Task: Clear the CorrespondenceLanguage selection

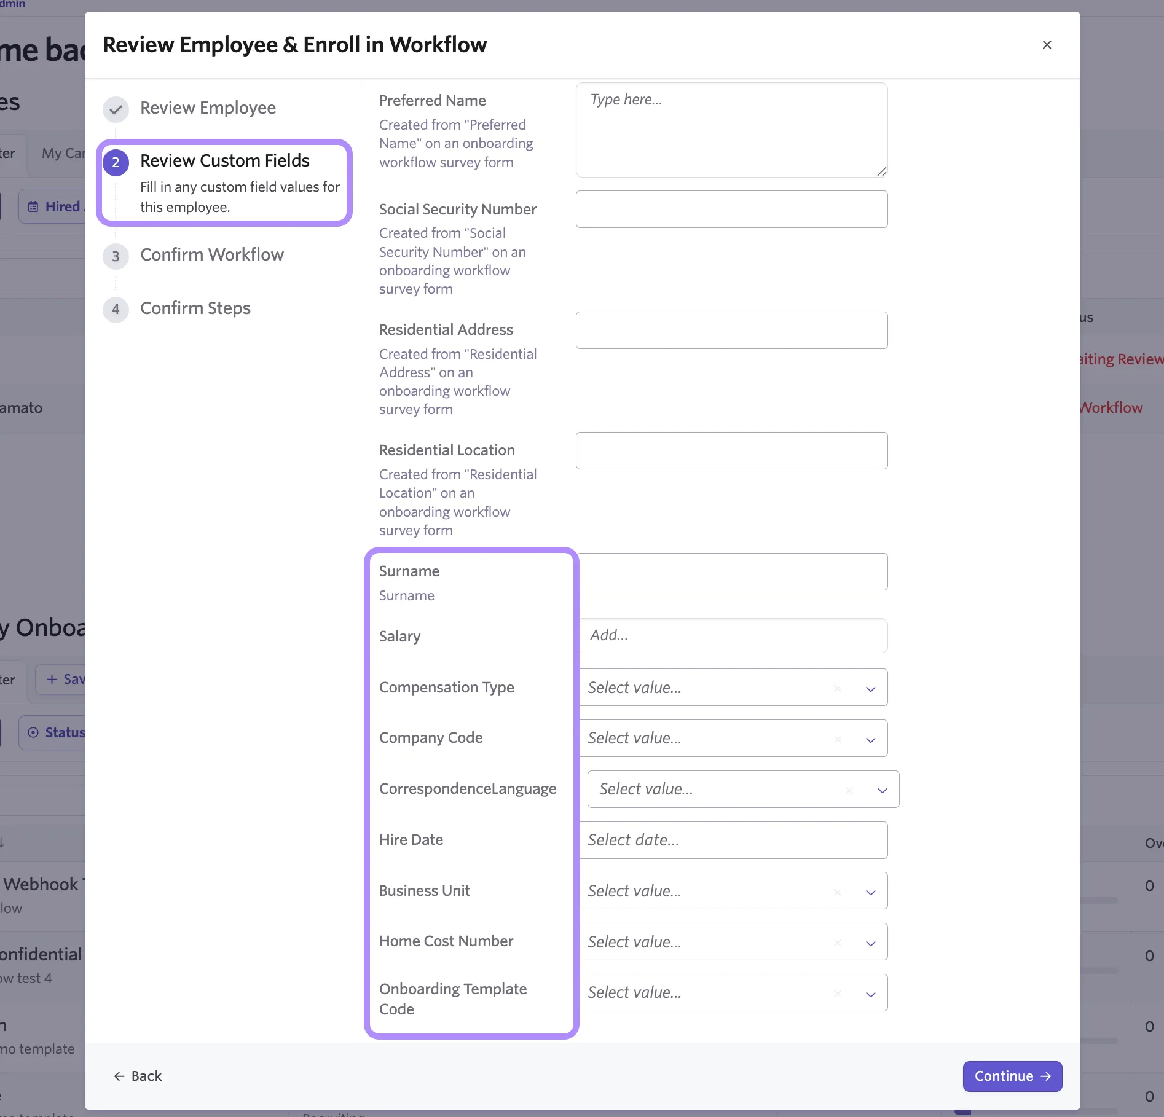Action: (x=849, y=790)
